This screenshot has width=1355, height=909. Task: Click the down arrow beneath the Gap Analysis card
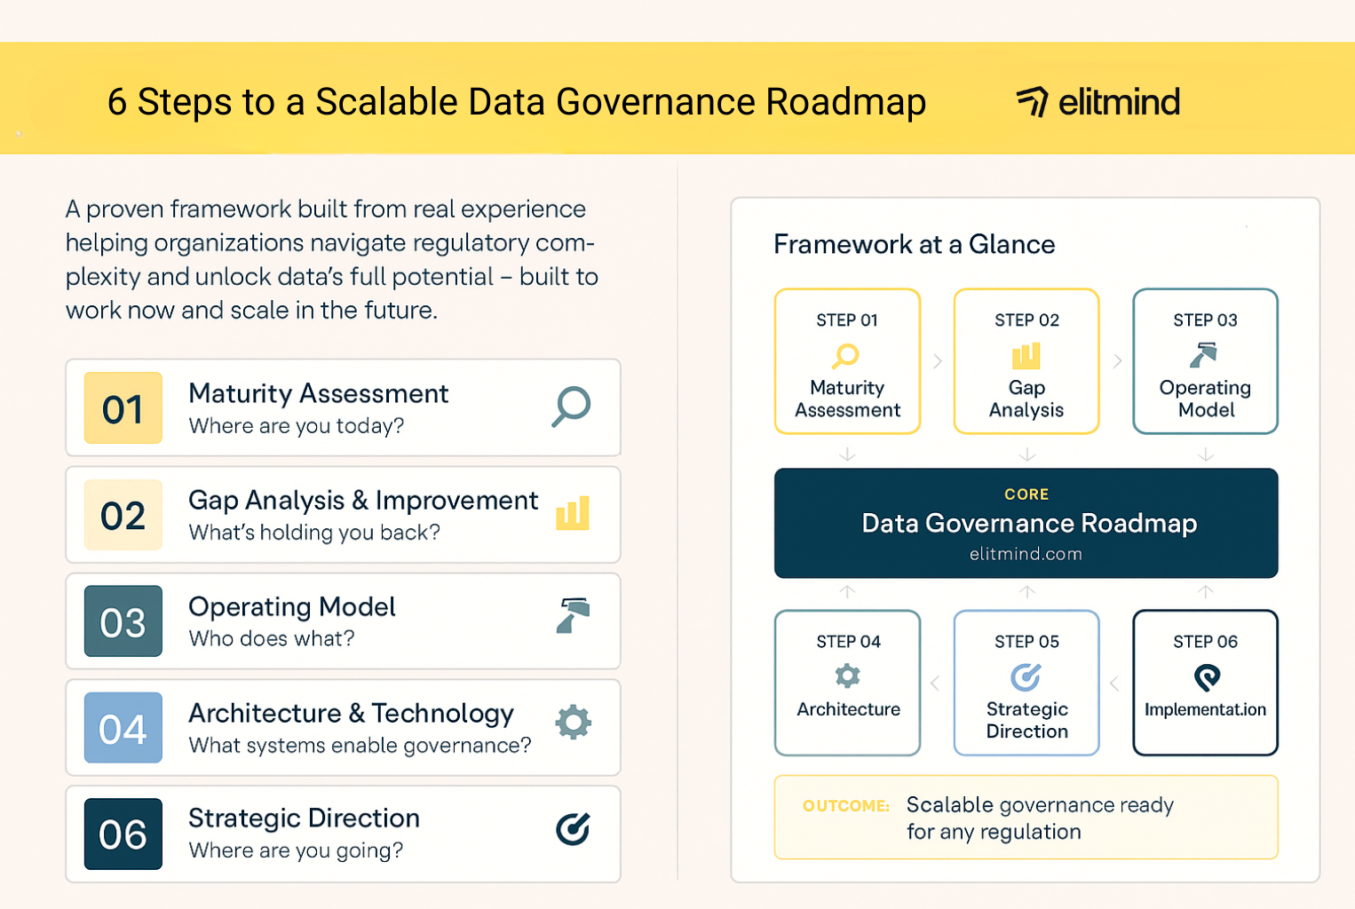pyautogui.click(x=1027, y=454)
